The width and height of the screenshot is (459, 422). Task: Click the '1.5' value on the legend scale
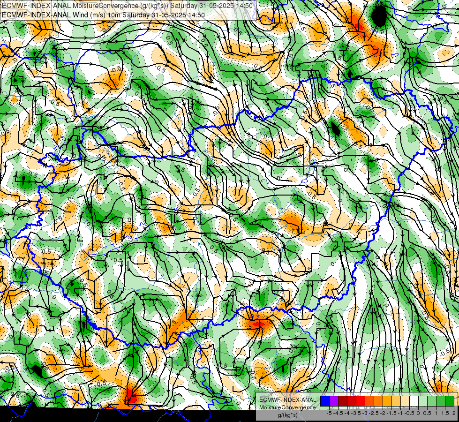pos(445,413)
